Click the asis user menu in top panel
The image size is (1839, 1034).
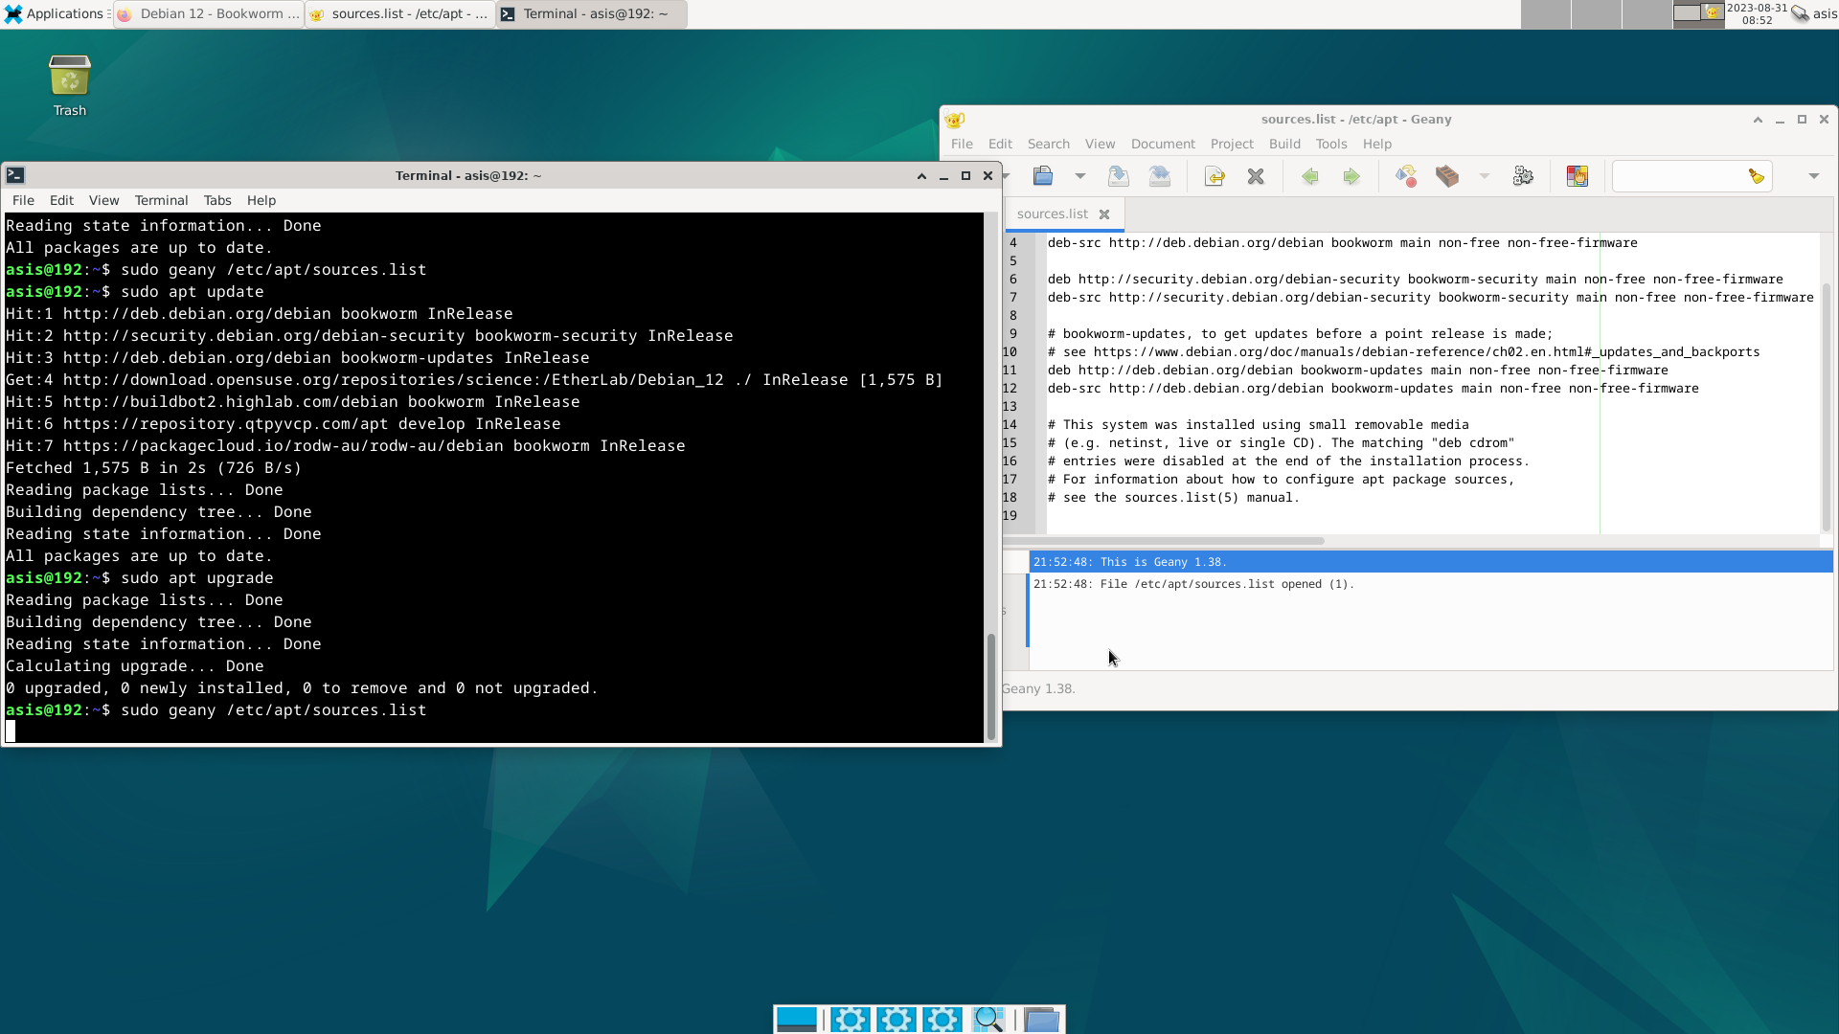tap(1825, 14)
